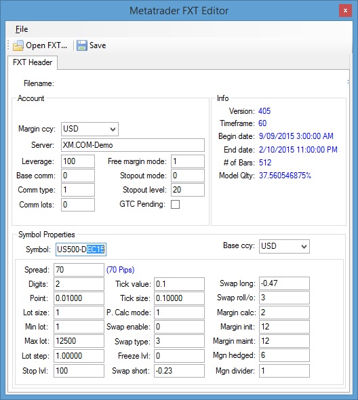Click the Timeframe value 60
The width and height of the screenshot is (358, 400).
pos(262,123)
